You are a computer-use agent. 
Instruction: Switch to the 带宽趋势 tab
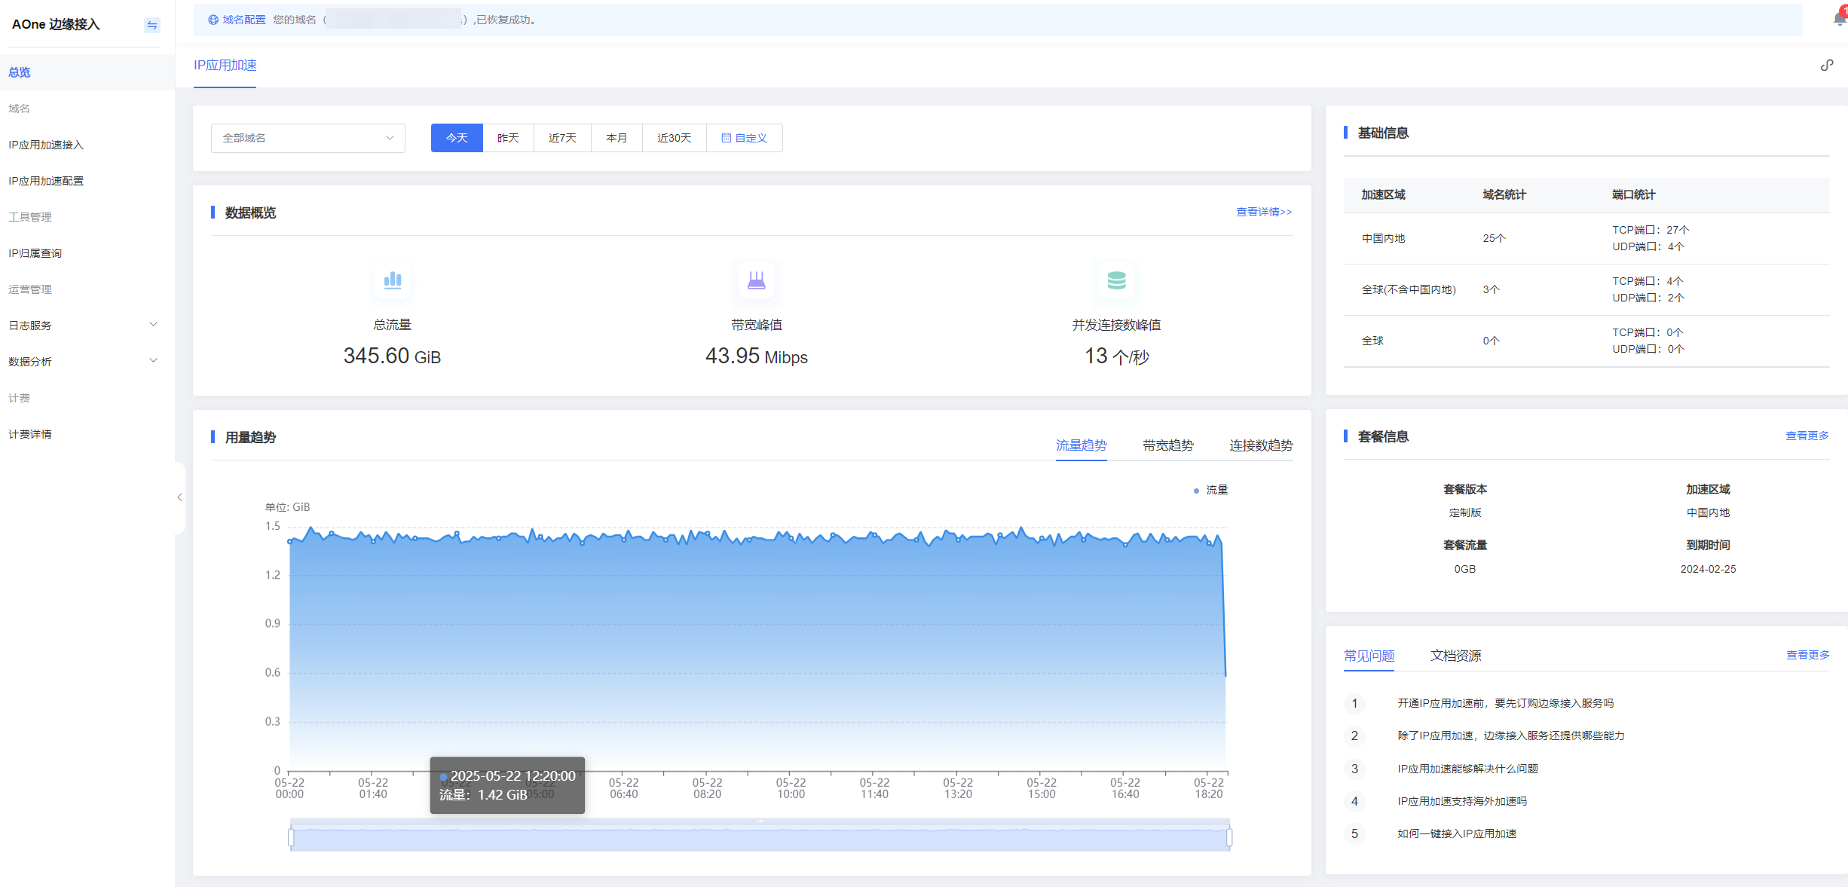point(1167,445)
